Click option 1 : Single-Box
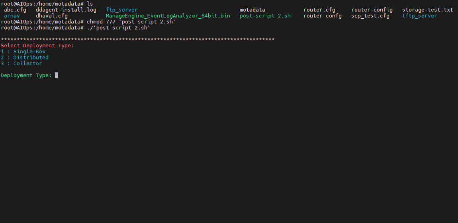The height and width of the screenshot is (223, 458). tap(23, 52)
